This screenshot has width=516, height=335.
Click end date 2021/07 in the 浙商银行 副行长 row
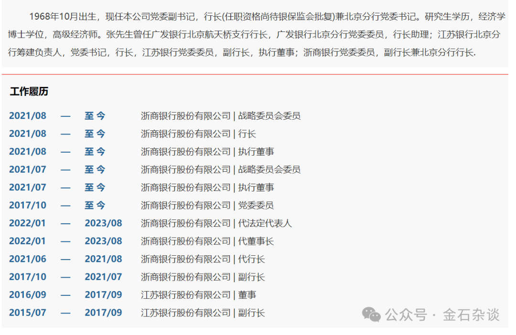103,277
